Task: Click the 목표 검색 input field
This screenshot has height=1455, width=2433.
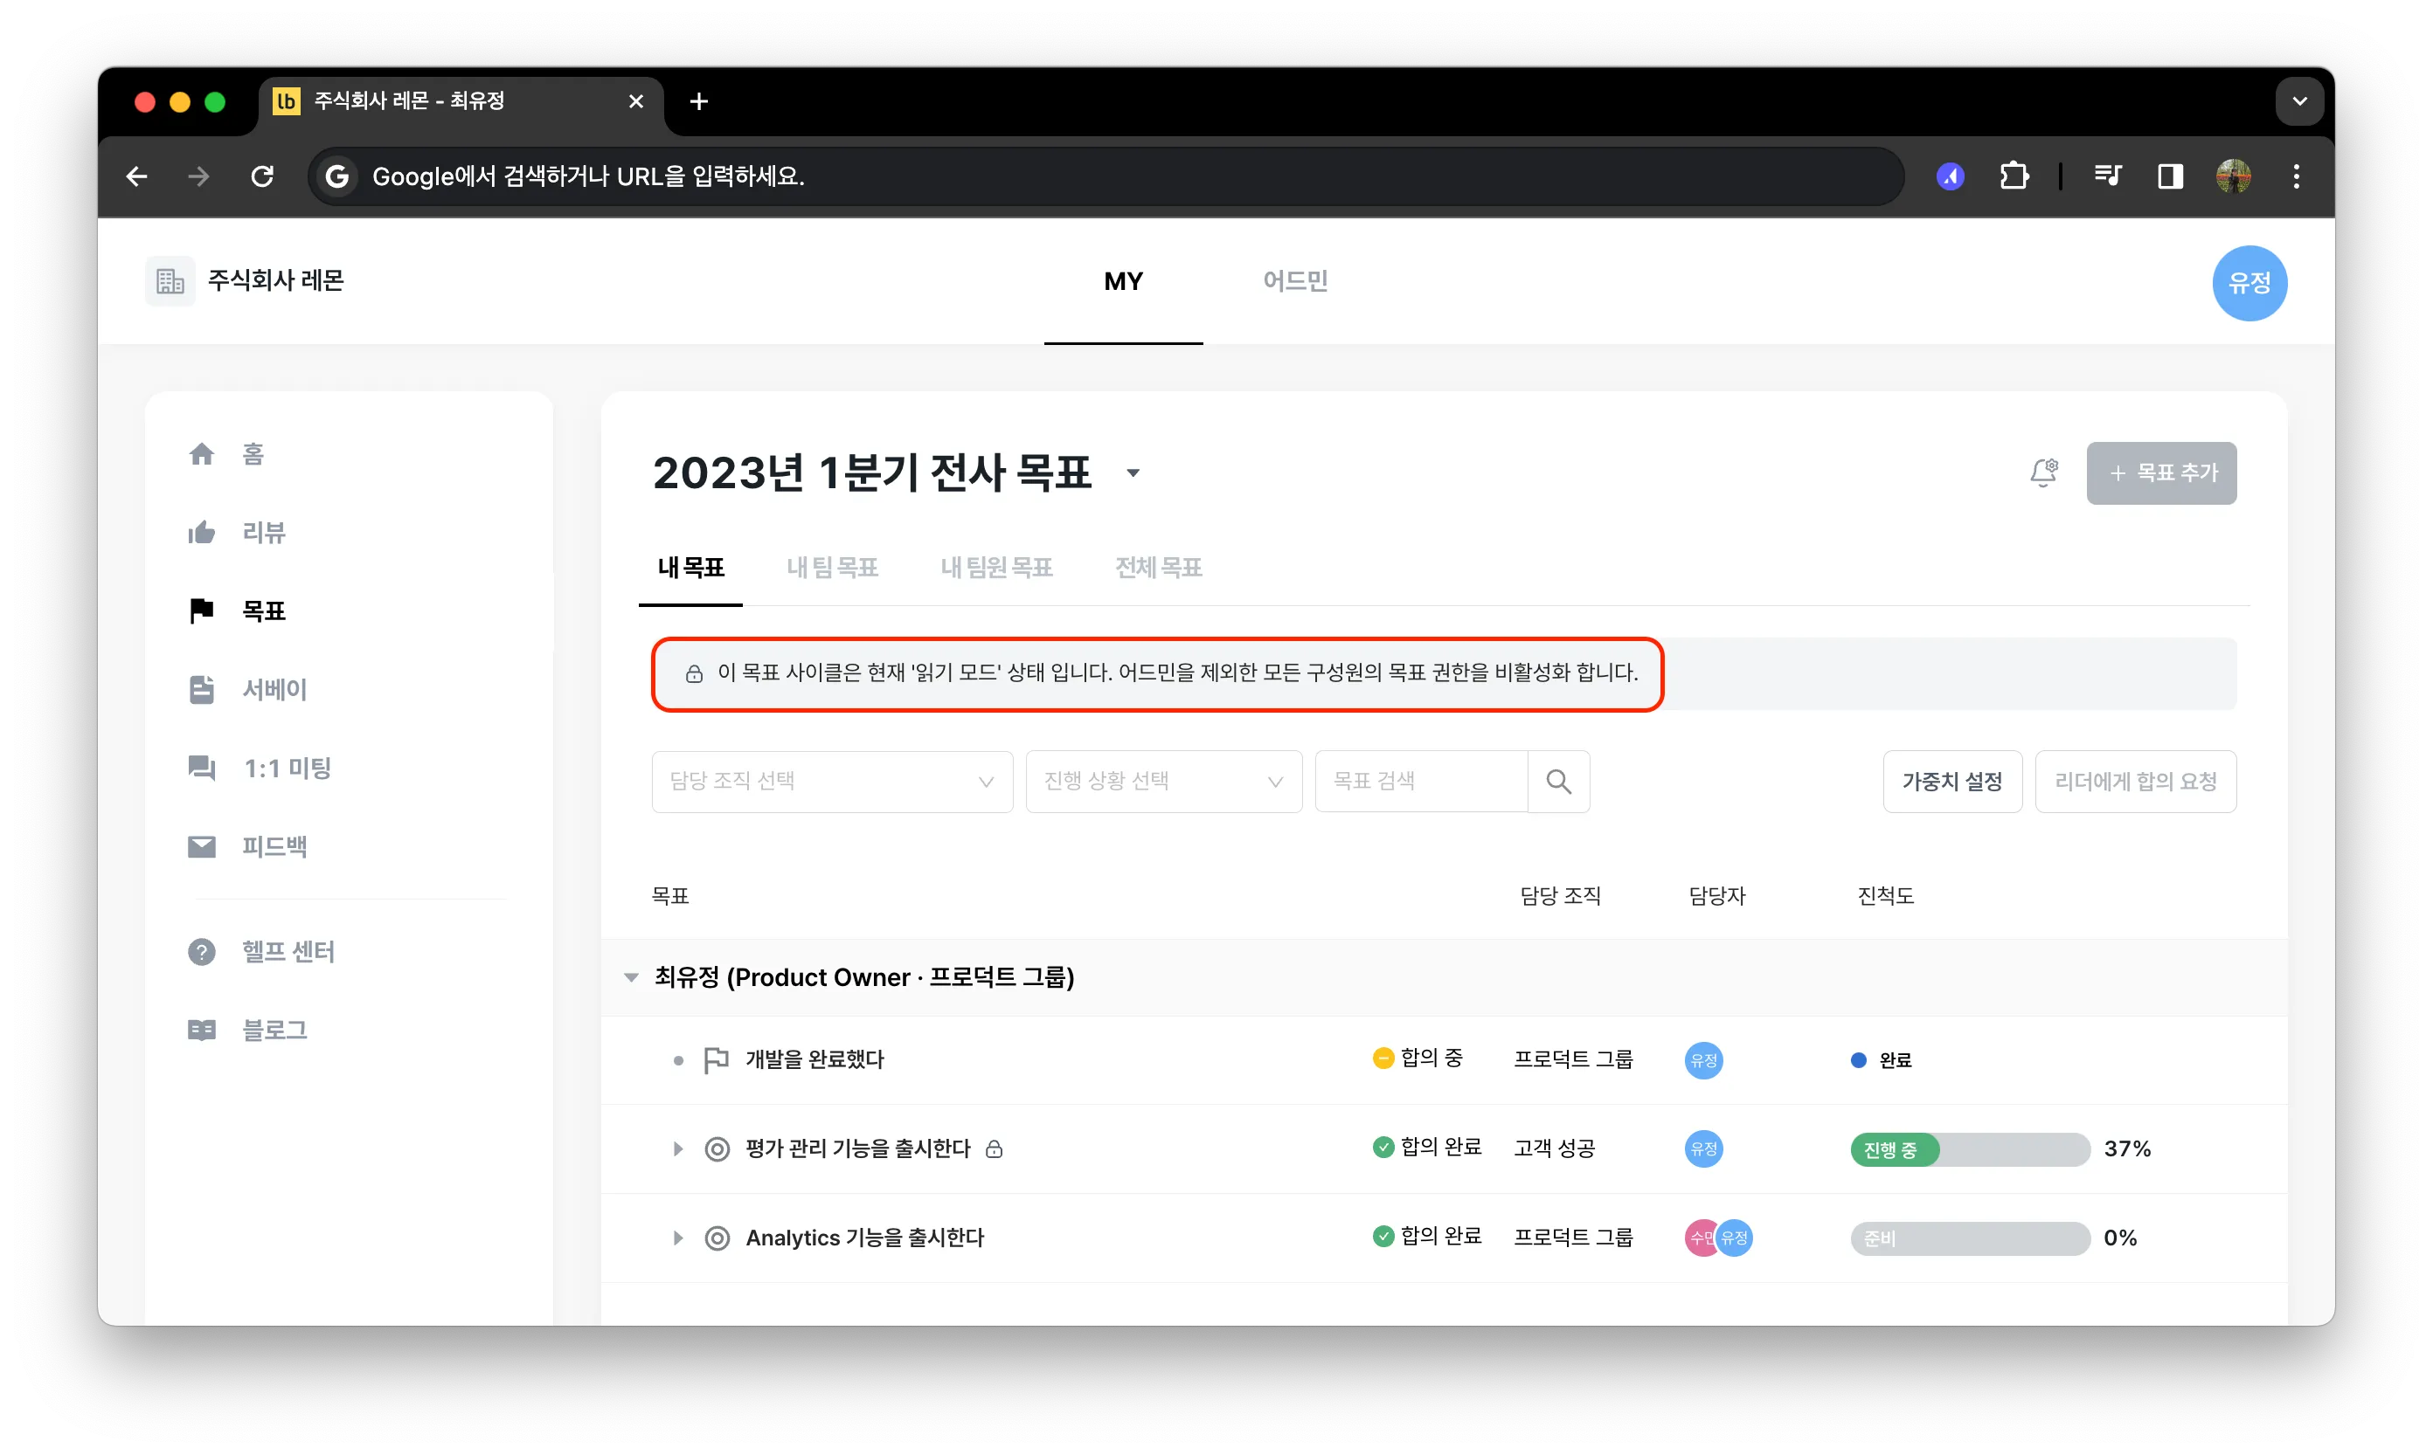Action: coord(1422,782)
